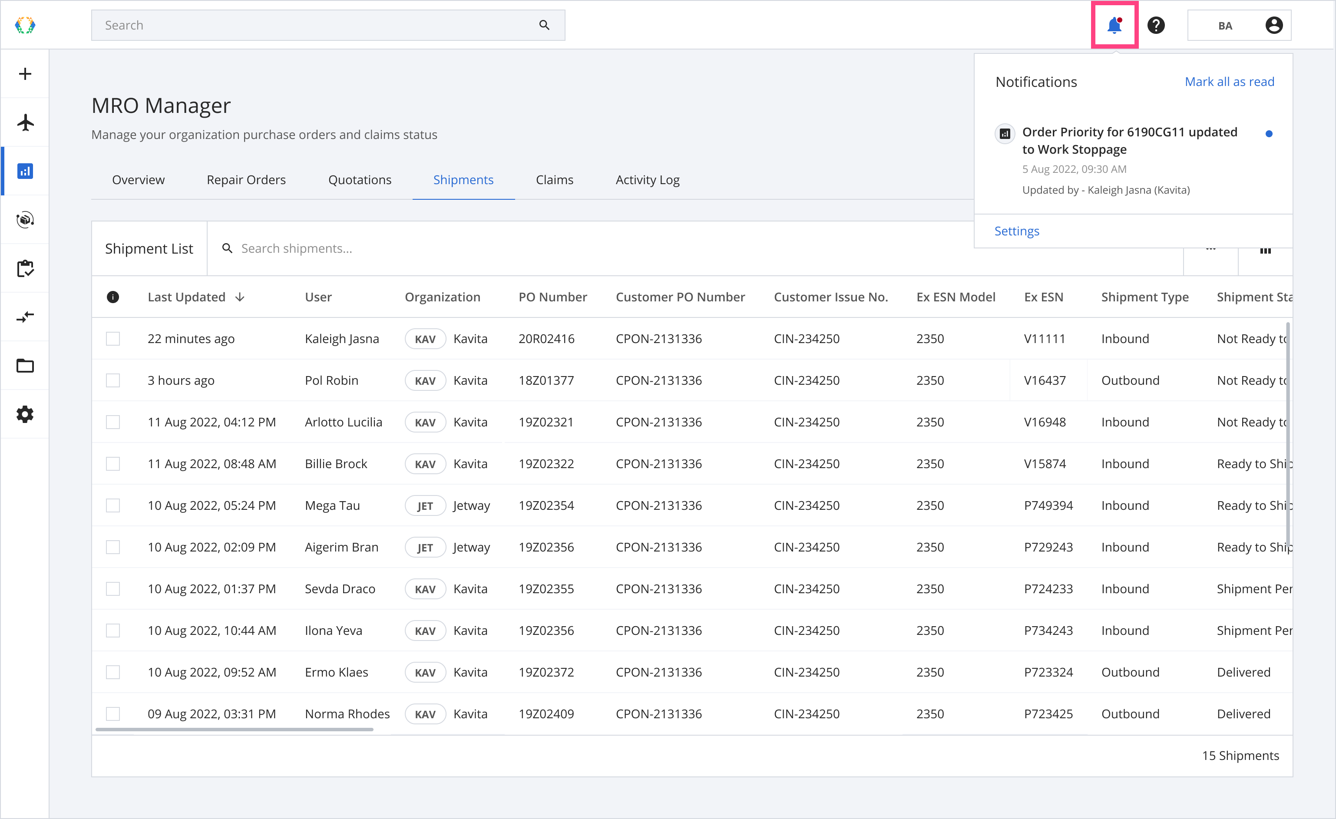Click Mark all as read link
The image size is (1336, 819).
pyautogui.click(x=1229, y=82)
